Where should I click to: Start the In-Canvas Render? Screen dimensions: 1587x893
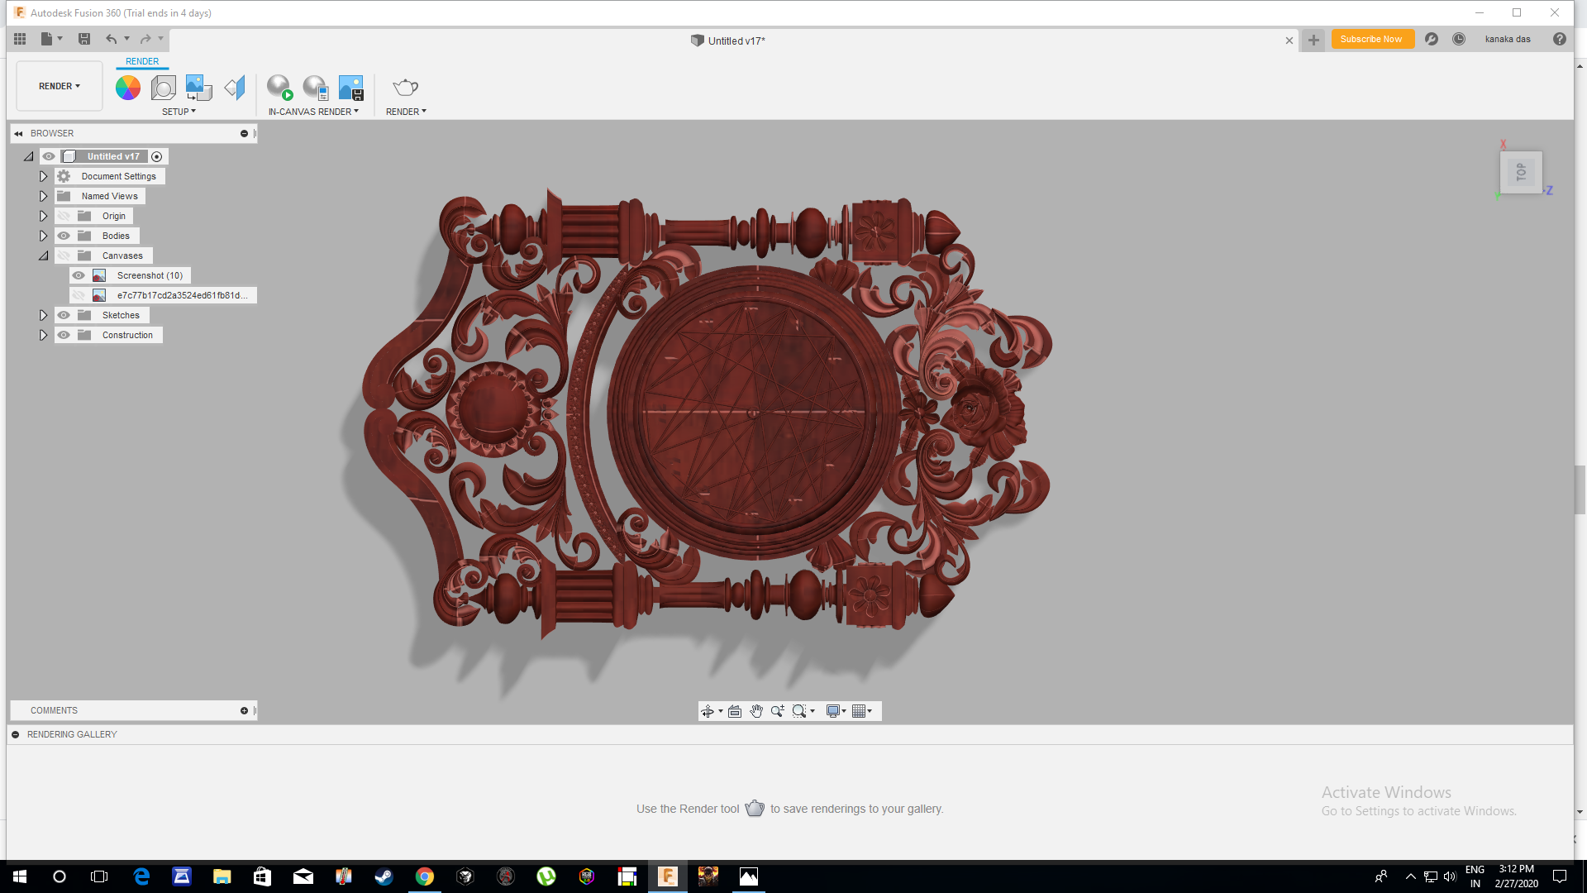tap(279, 88)
